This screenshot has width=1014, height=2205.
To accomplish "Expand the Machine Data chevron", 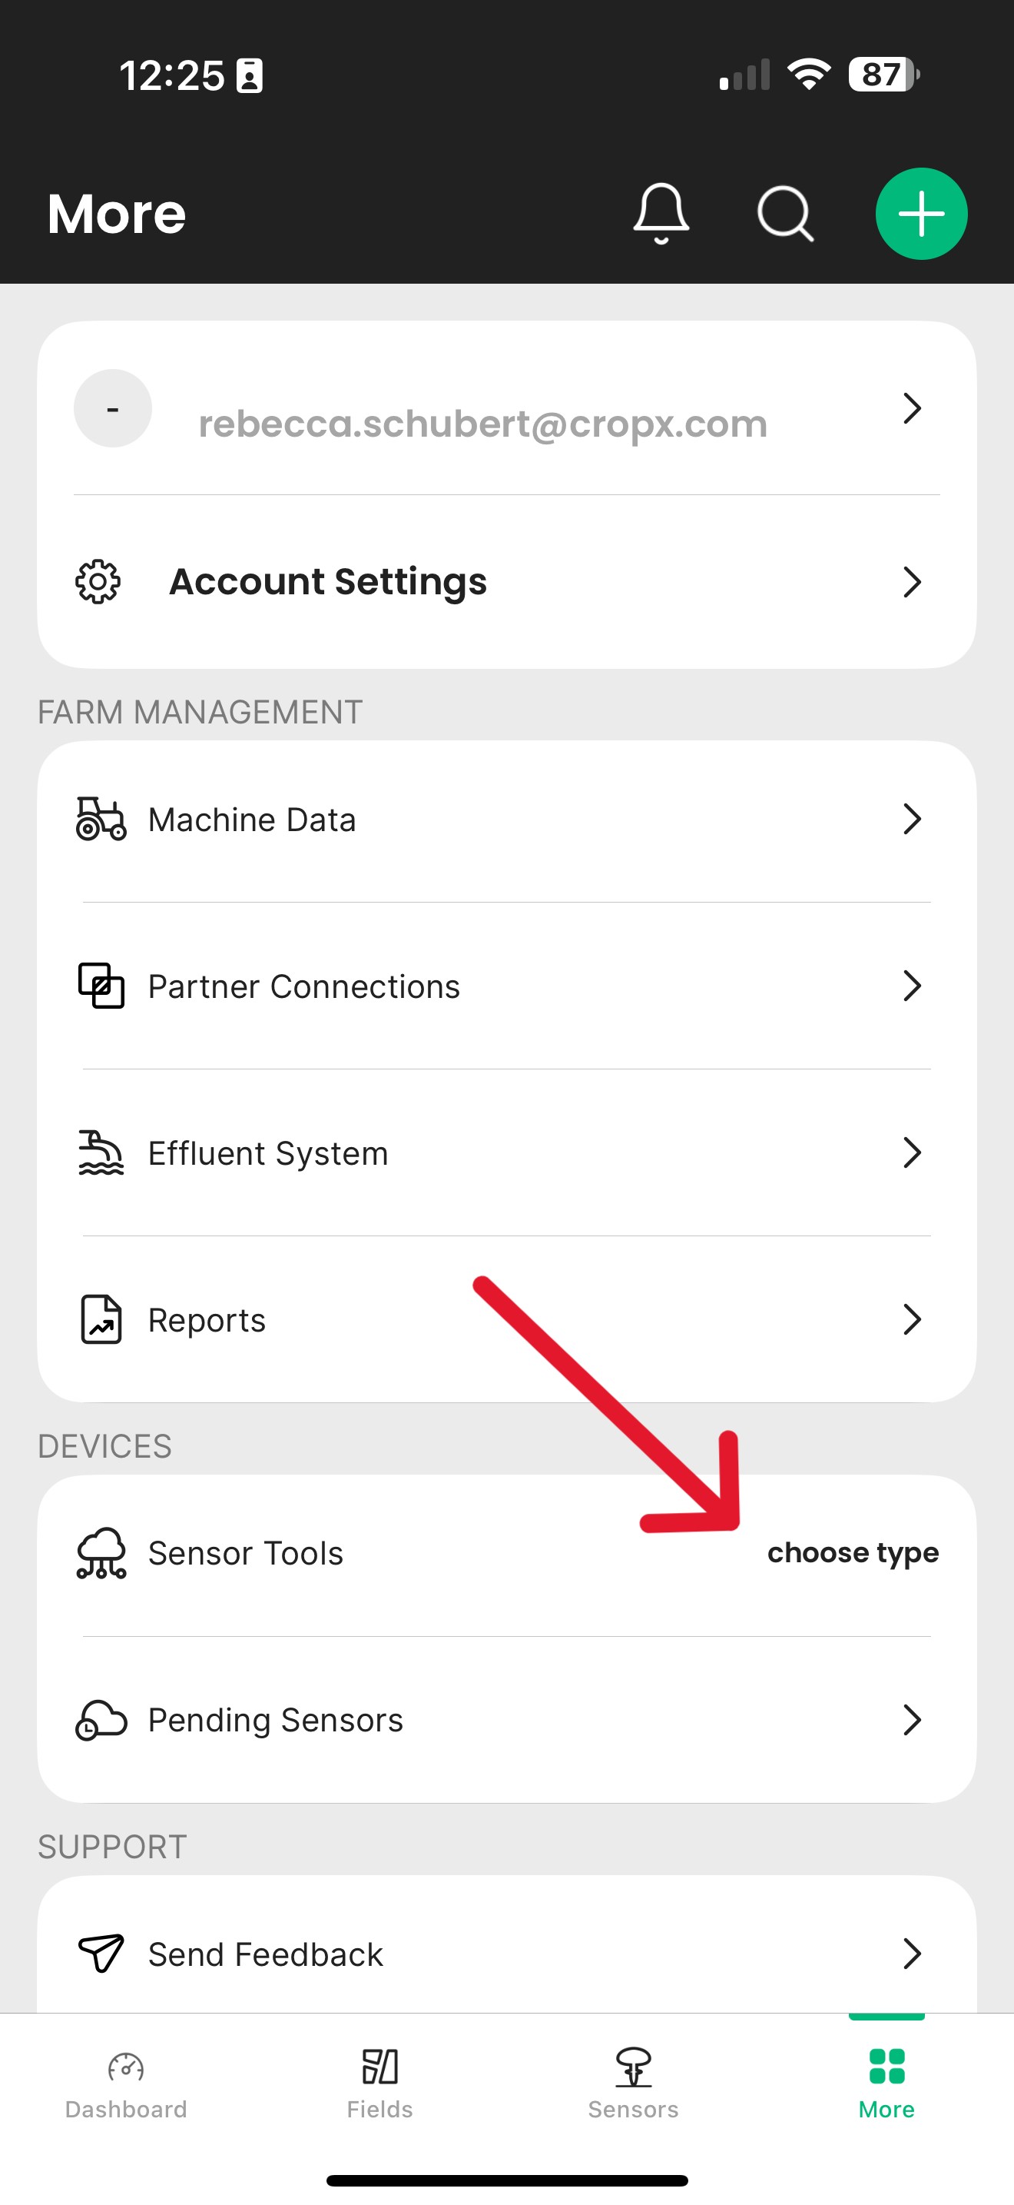I will 913,819.
